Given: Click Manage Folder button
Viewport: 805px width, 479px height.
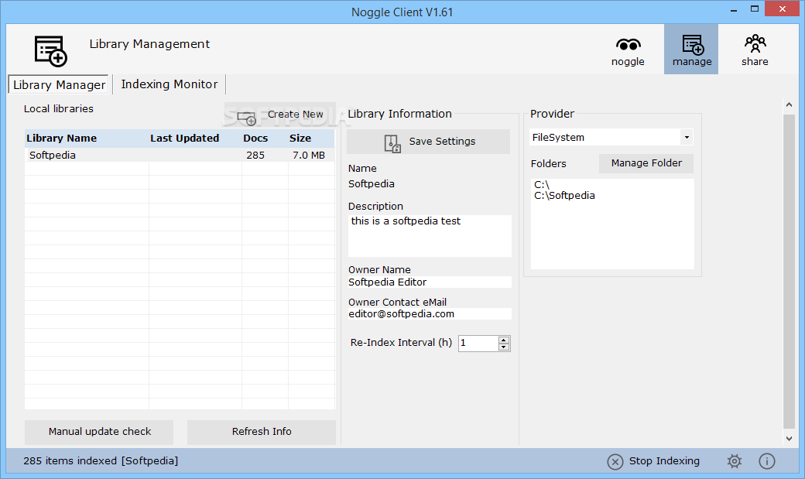Looking at the screenshot, I should pyautogui.click(x=646, y=163).
